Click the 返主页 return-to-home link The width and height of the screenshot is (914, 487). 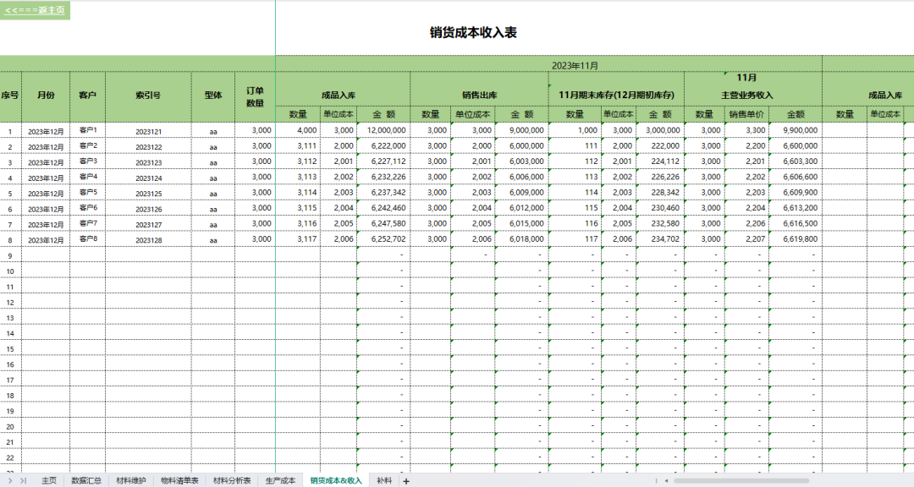[35, 10]
